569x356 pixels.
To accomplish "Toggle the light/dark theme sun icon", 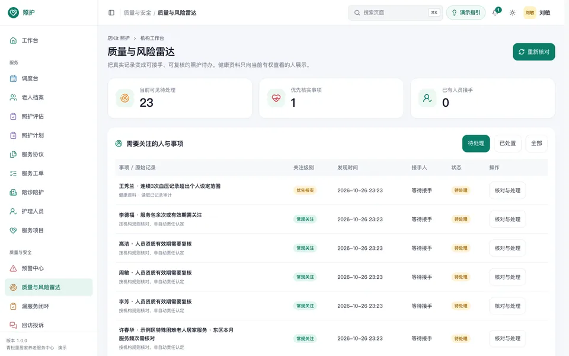I will point(512,12).
